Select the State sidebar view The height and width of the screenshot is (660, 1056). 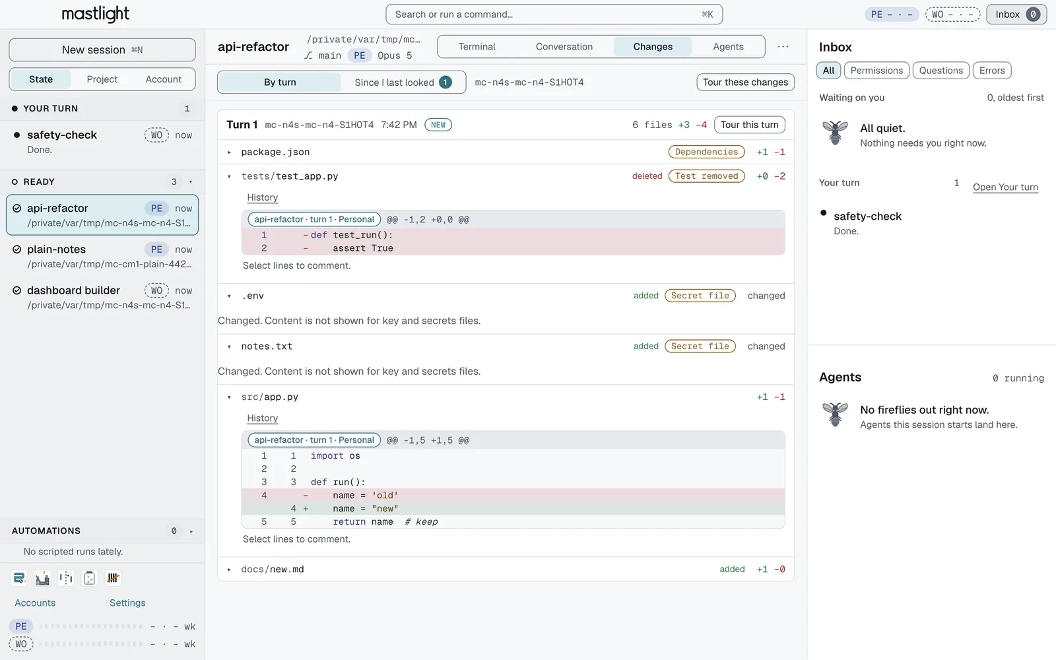coord(41,79)
